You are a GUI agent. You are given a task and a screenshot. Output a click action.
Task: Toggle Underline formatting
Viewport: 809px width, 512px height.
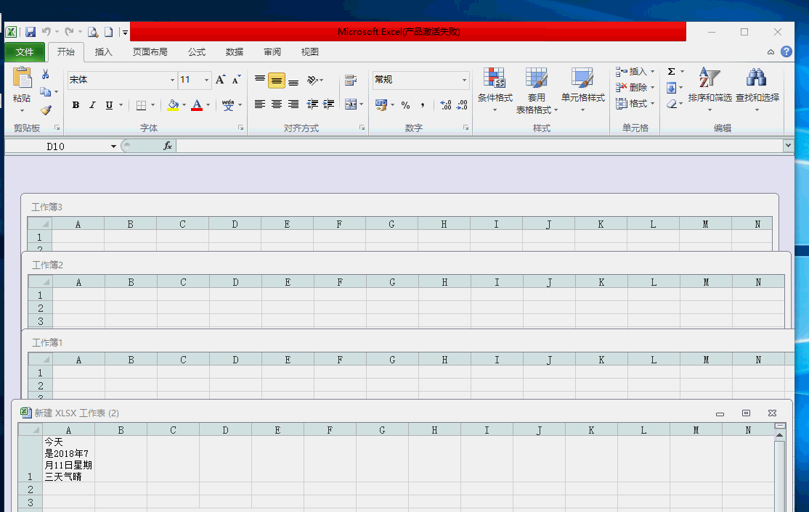click(109, 105)
